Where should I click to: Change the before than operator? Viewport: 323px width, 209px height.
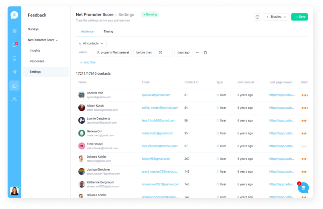pos(144,53)
